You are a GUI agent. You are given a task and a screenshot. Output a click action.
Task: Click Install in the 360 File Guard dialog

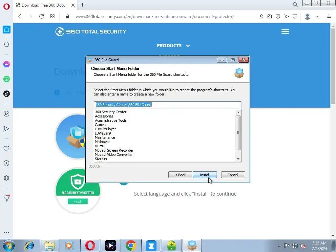point(205,175)
